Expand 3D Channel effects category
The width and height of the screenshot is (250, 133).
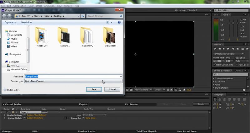click(214, 81)
